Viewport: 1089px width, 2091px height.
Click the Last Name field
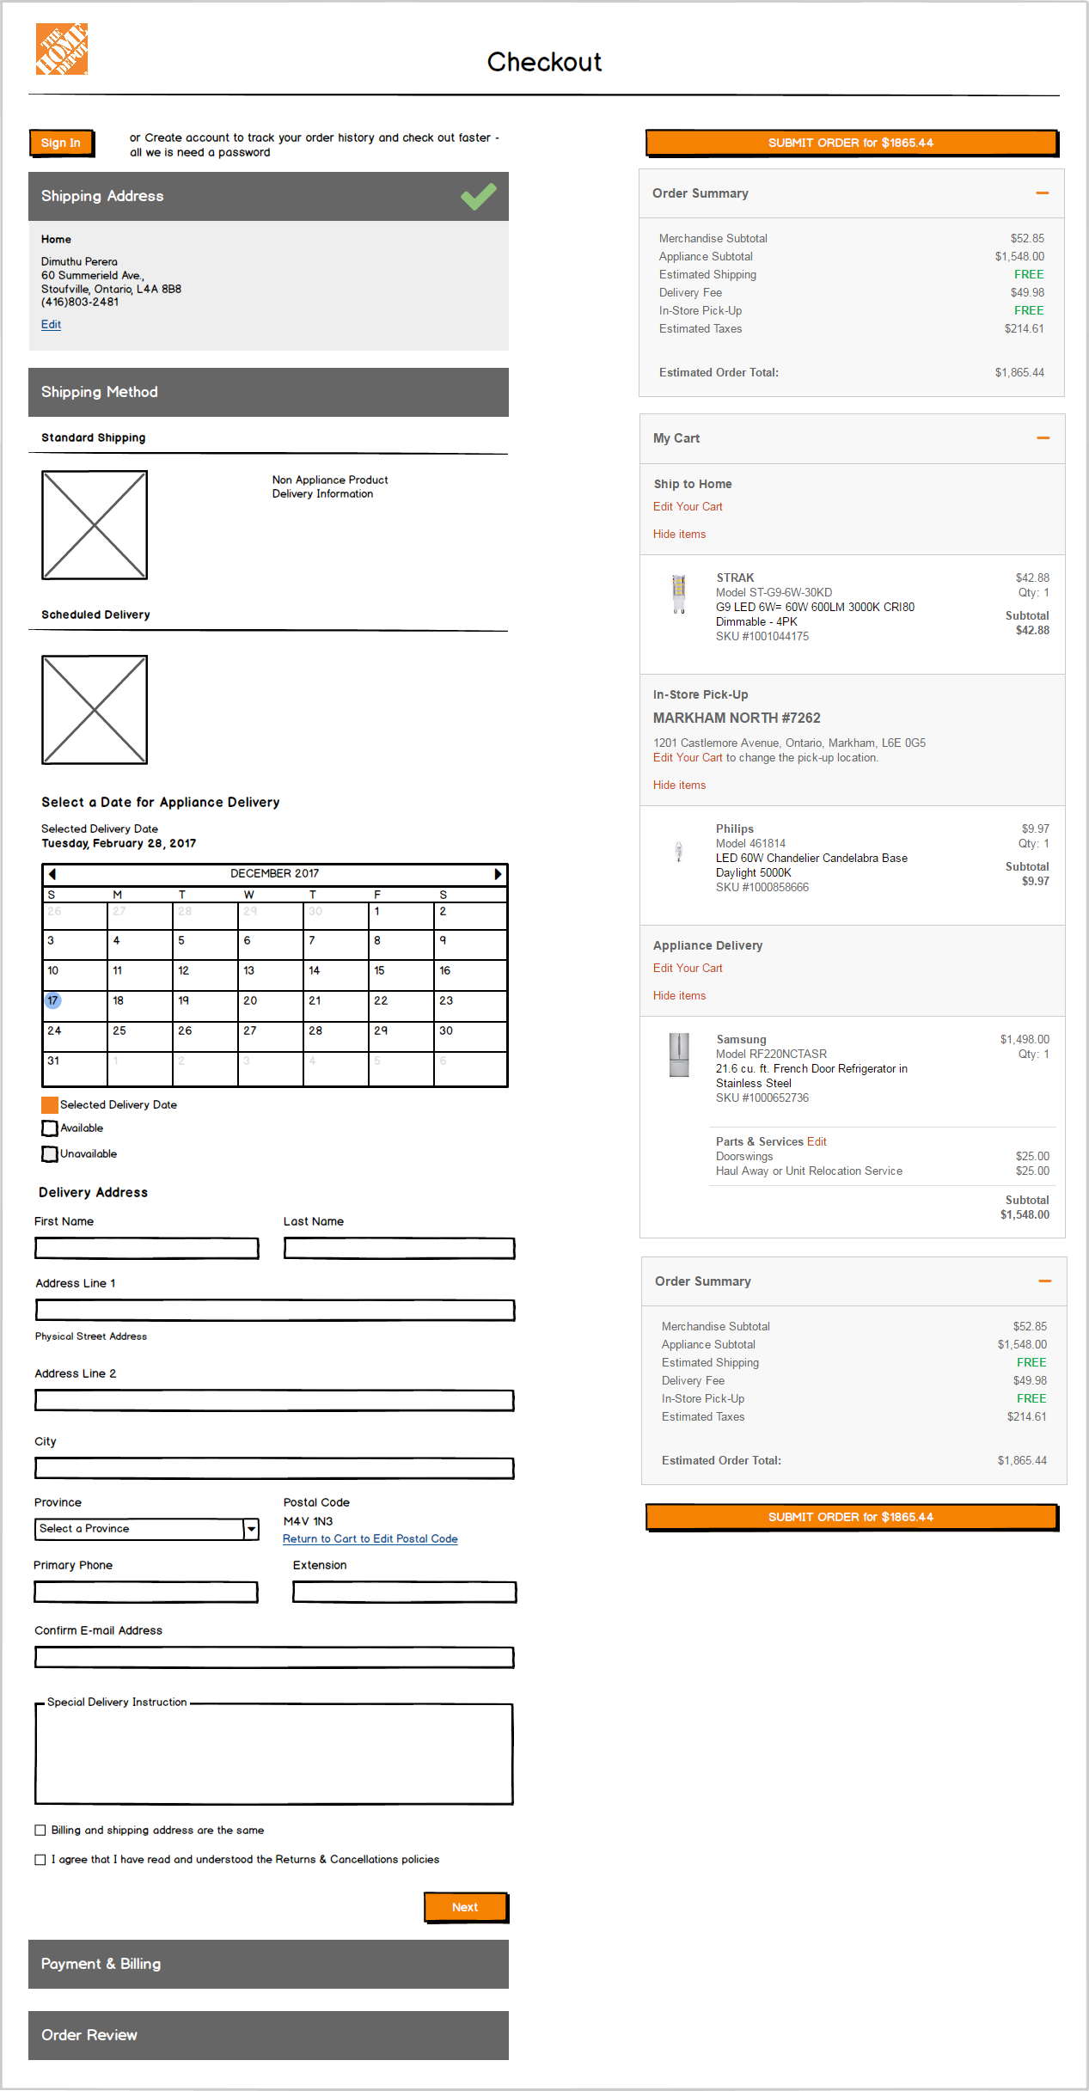click(x=400, y=1249)
